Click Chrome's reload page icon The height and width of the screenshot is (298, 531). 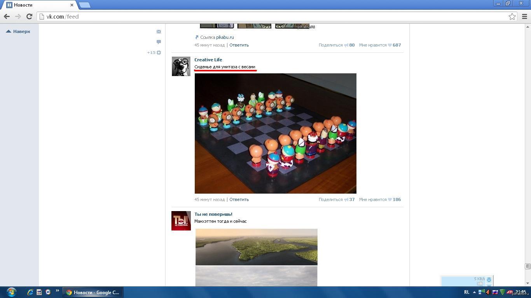tap(29, 16)
